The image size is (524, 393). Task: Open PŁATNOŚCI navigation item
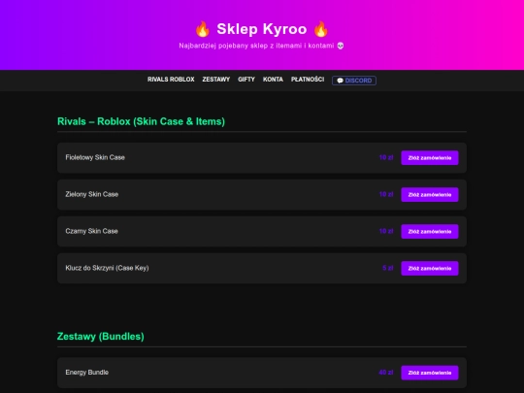[x=308, y=80]
